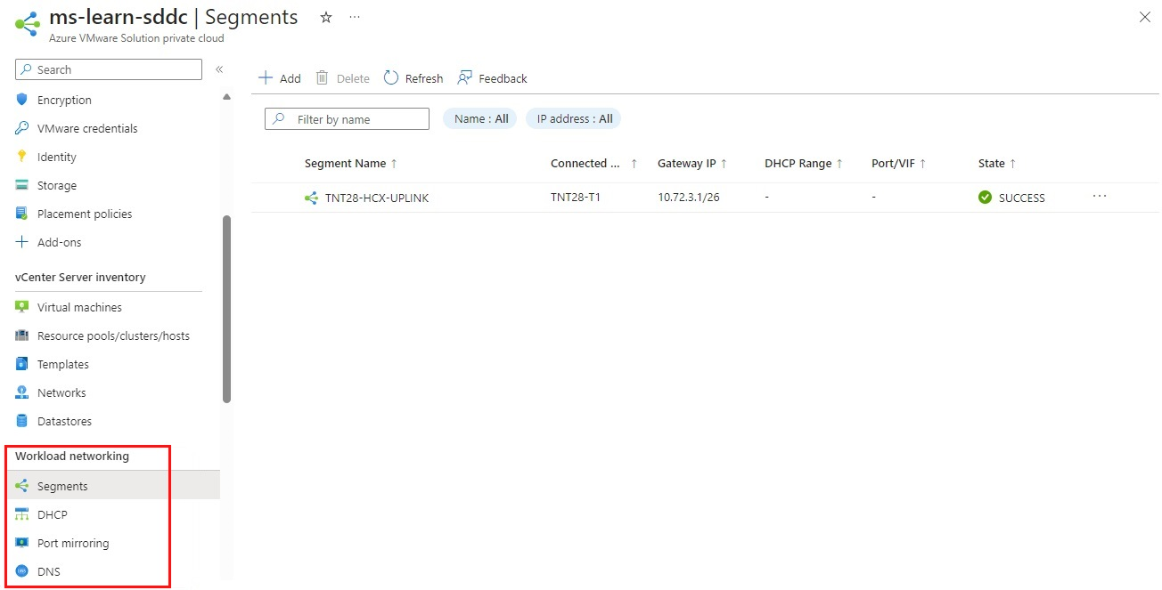
Task: Click the Placement policies icon
Action: click(22, 214)
